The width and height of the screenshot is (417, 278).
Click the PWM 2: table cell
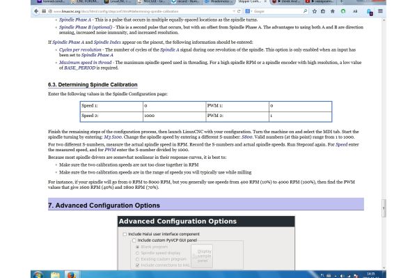[x=237, y=116]
